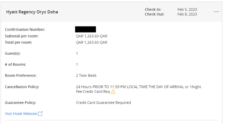Select the Check Out date Feb 8, 2023
This screenshot has height=124, width=225.
pyautogui.click(x=187, y=14)
